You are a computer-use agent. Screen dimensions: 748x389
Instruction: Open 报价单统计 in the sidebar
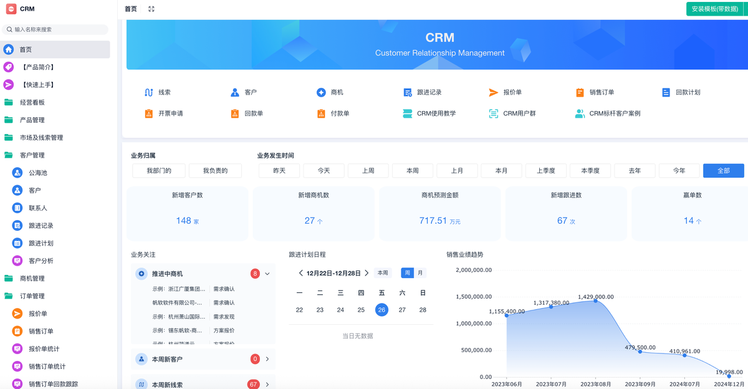tap(55, 349)
